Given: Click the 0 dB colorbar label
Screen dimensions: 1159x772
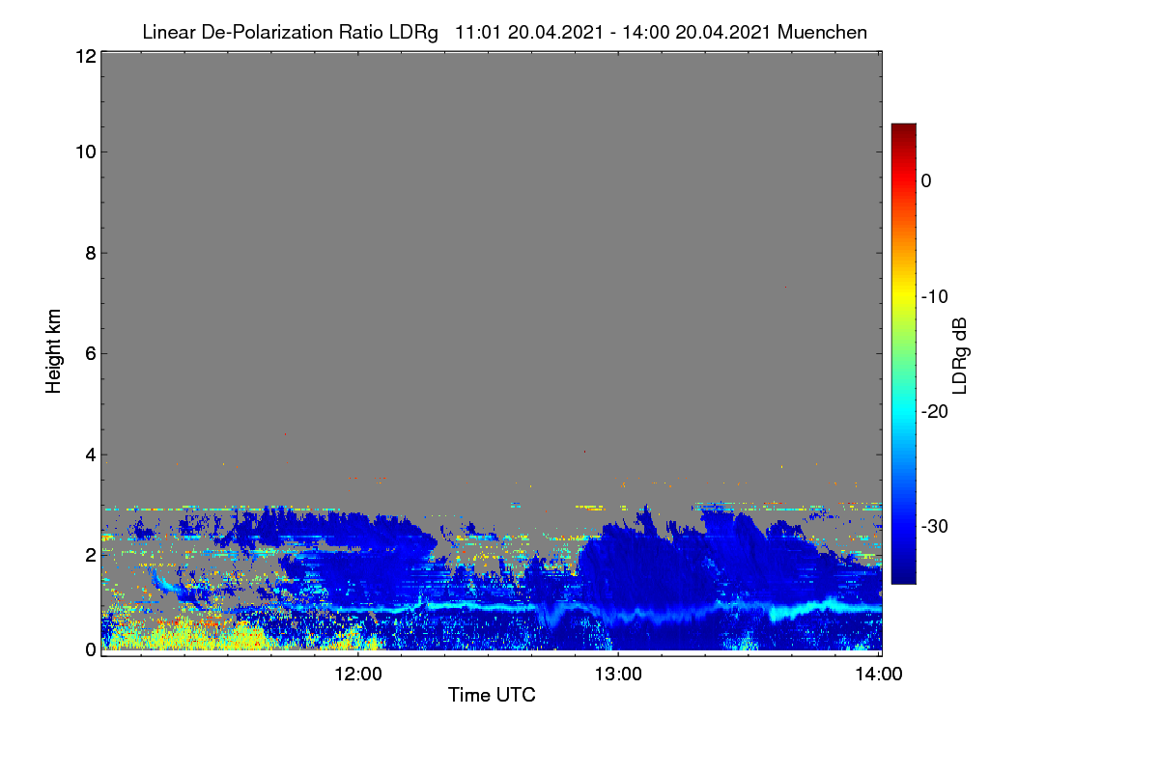Looking at the screenshot, I should [926, 180].
